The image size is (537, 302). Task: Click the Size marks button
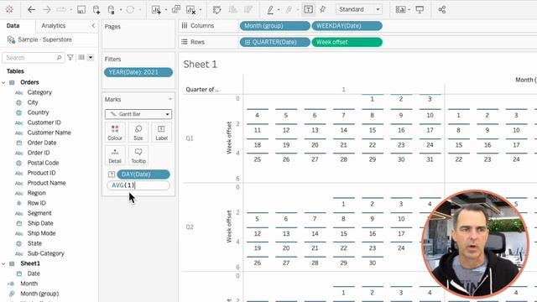pos(138,133)
